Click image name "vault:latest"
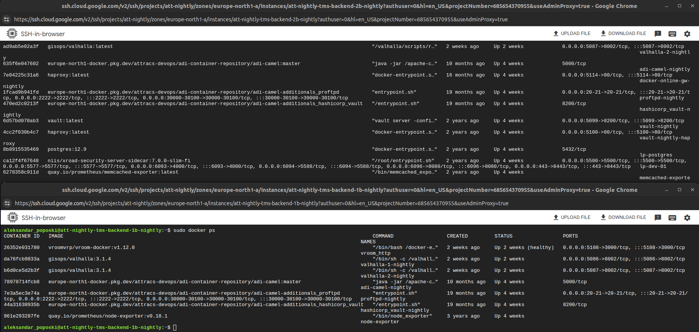 click(x=65, y=121)
